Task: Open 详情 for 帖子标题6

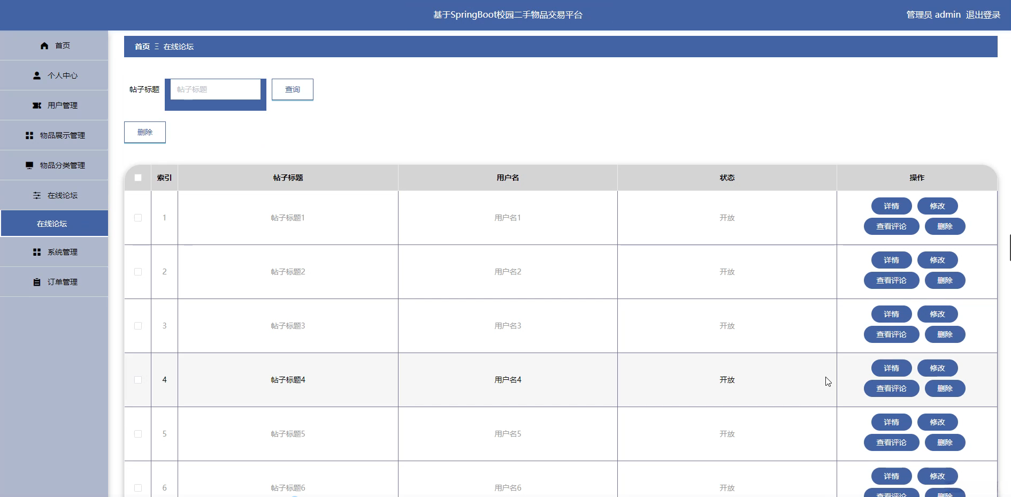Action: click(x=892, y=476)
